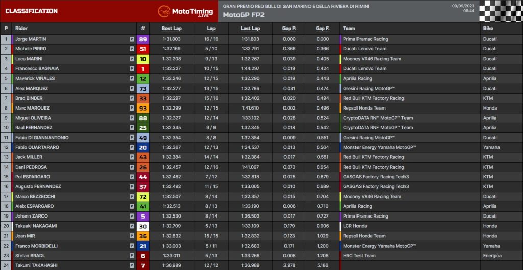Click the yellow number 72 badge
523x270 pixels.
point(143,197)
